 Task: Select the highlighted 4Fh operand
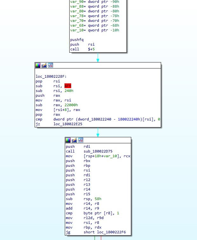coord(68,86)
